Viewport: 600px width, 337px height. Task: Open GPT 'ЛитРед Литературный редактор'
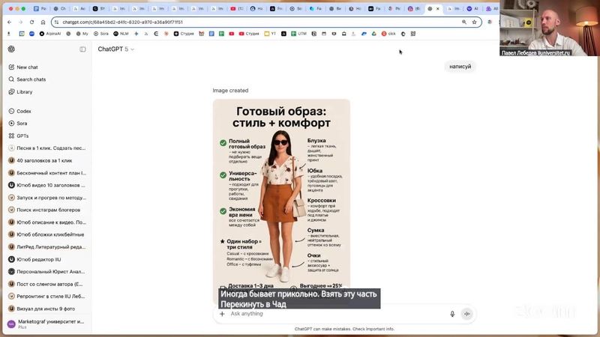click(47, 247)
